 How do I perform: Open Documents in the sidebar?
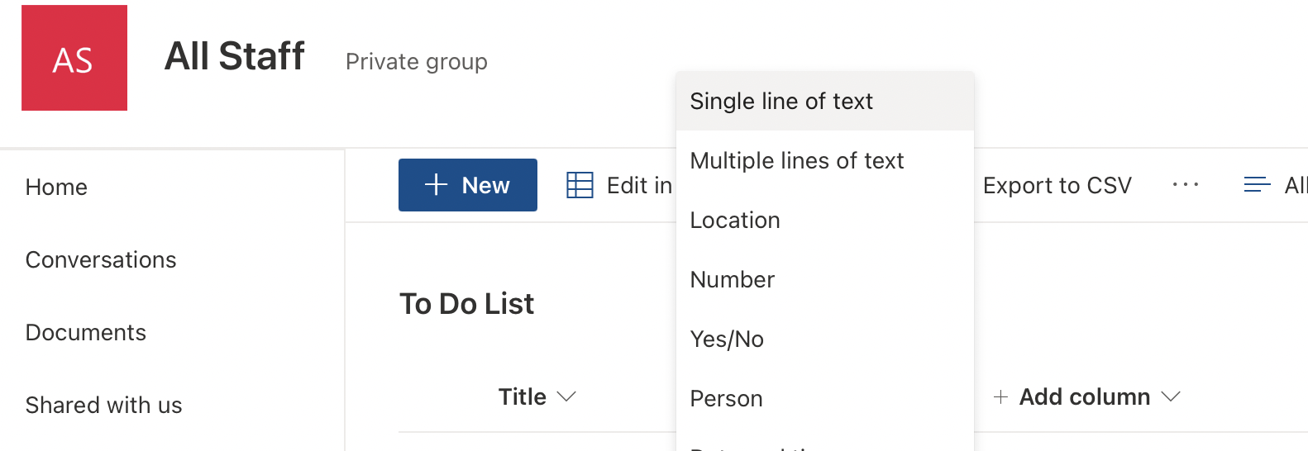pyautogui.click(x=86, y=333)
